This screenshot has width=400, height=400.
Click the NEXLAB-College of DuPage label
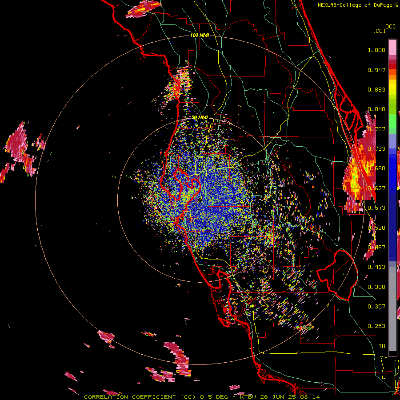coord(355,5)
